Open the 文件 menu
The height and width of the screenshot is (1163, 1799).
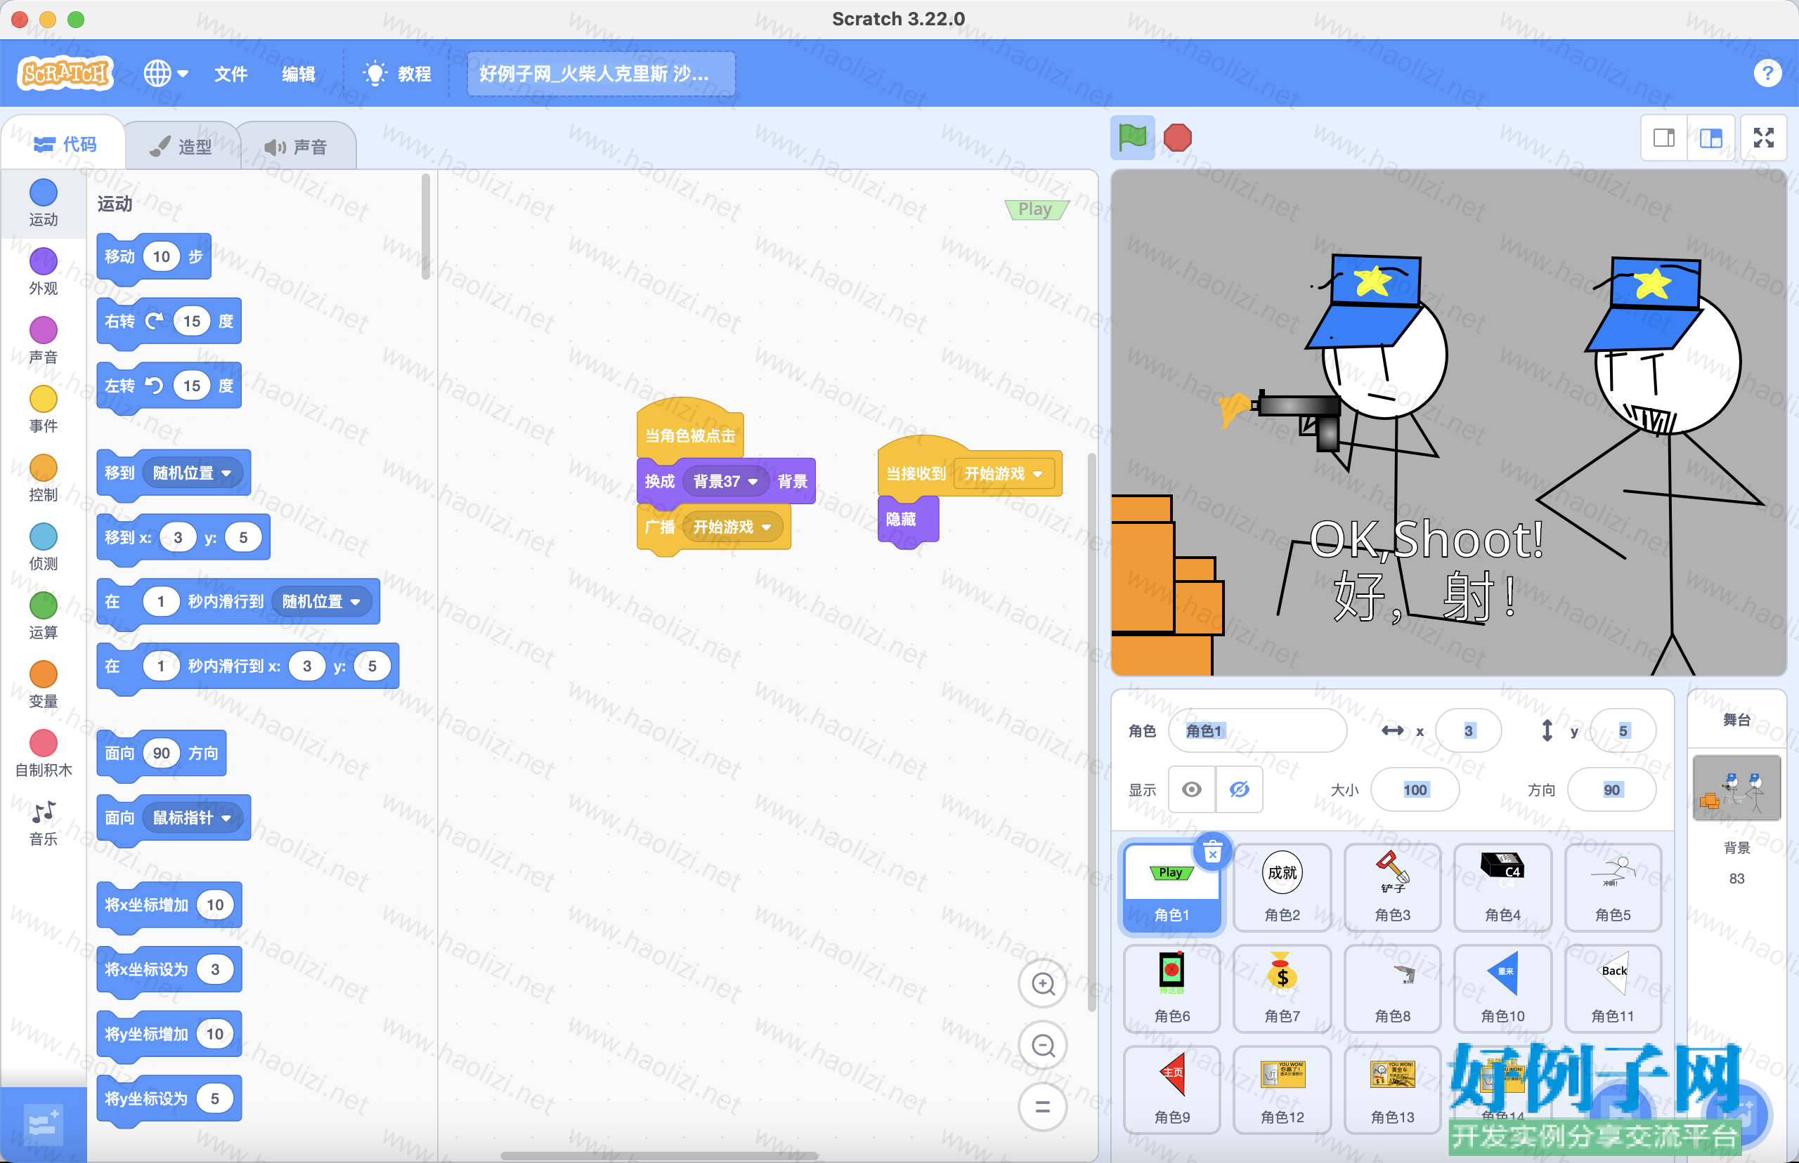point(230,74)
